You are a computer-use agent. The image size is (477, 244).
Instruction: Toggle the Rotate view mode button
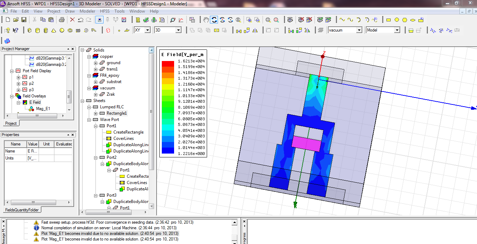coord(214,20)
